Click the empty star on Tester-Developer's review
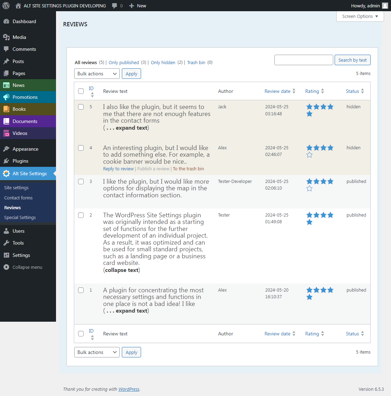Viewport: 391px width, 396px height. [309, 189]
